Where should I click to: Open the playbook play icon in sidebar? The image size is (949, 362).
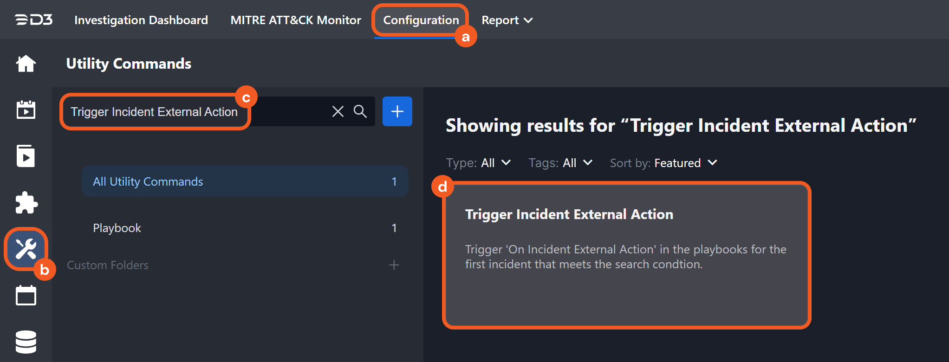point(26,156)
